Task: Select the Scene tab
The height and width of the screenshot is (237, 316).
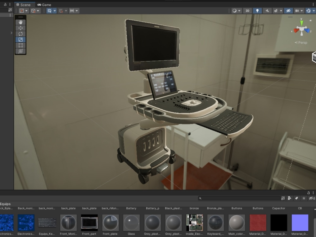Action: coord(24,4)
